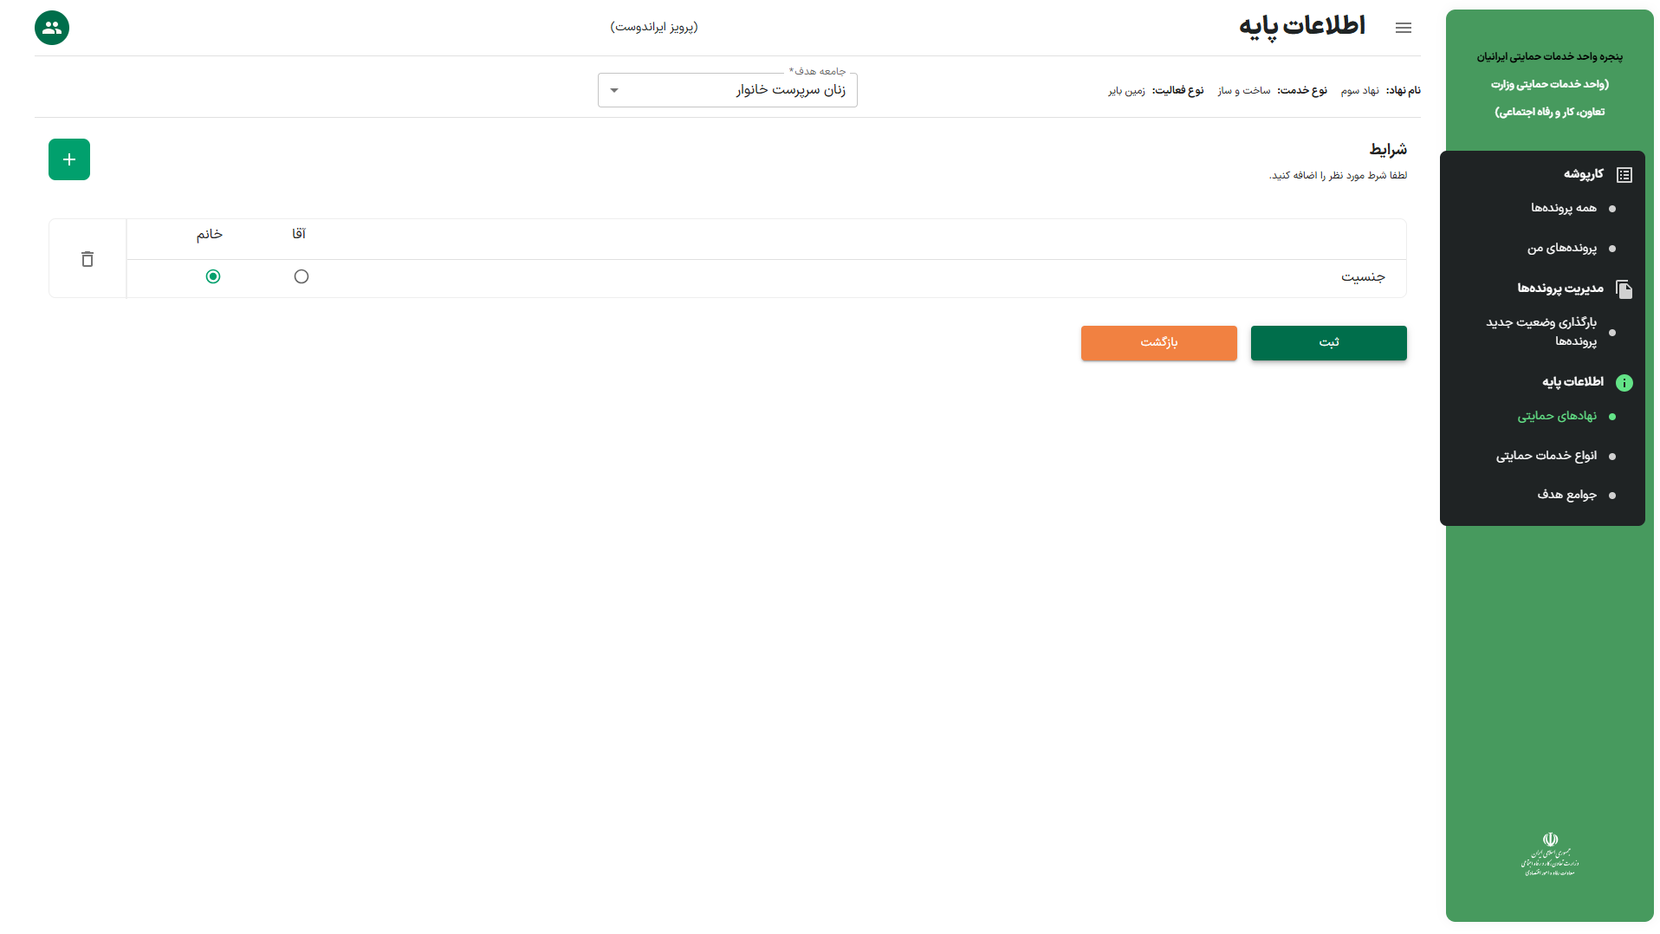Image resolution: width=1660 pixels, height=934 pixels.
Task: Click the green ثبت submit button
Action: 1328,343
